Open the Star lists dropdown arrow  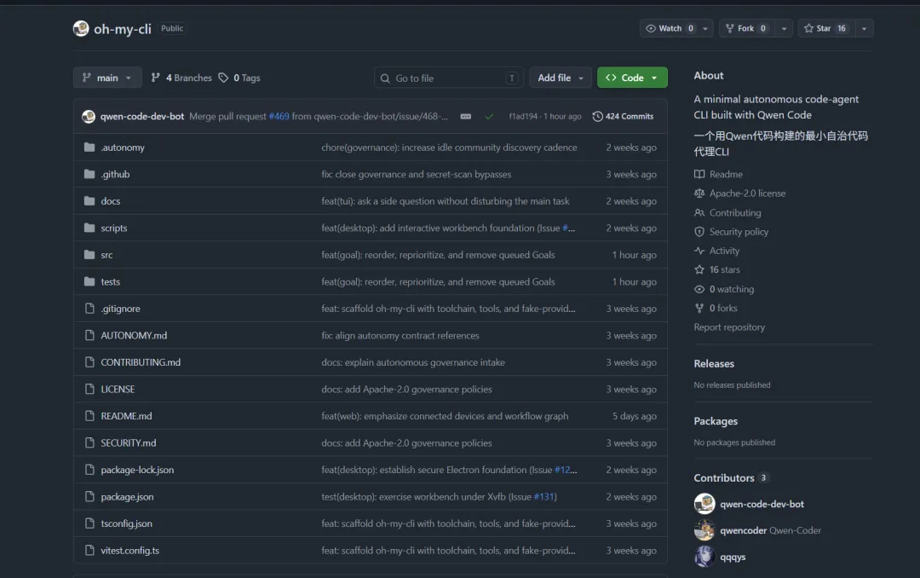tap(865, 28)
